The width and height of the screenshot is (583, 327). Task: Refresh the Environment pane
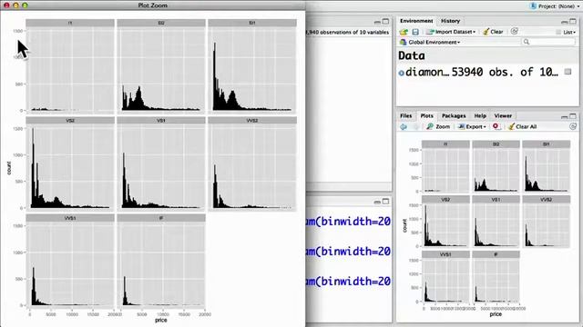pos(514,32)
